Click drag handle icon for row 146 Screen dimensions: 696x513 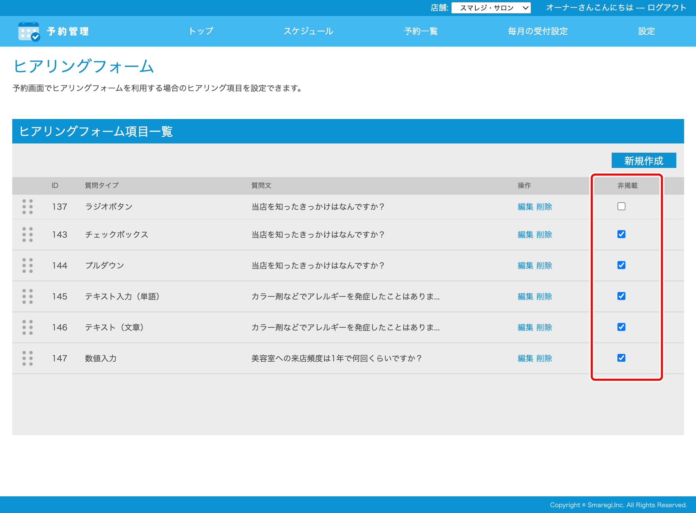tap(28, 327)
